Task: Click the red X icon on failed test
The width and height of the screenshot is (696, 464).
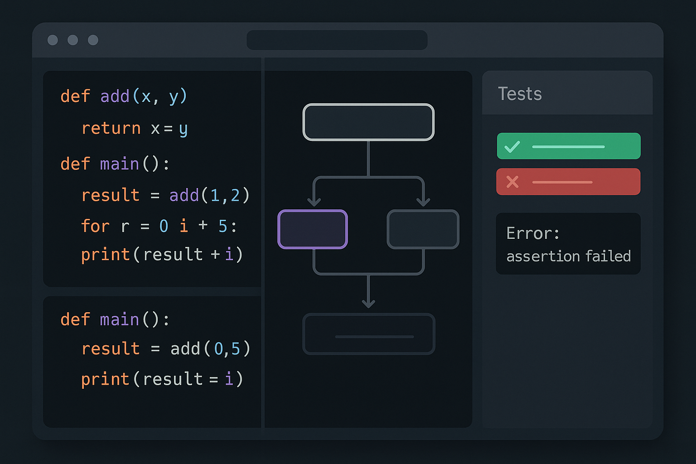Action: (512, 182)
